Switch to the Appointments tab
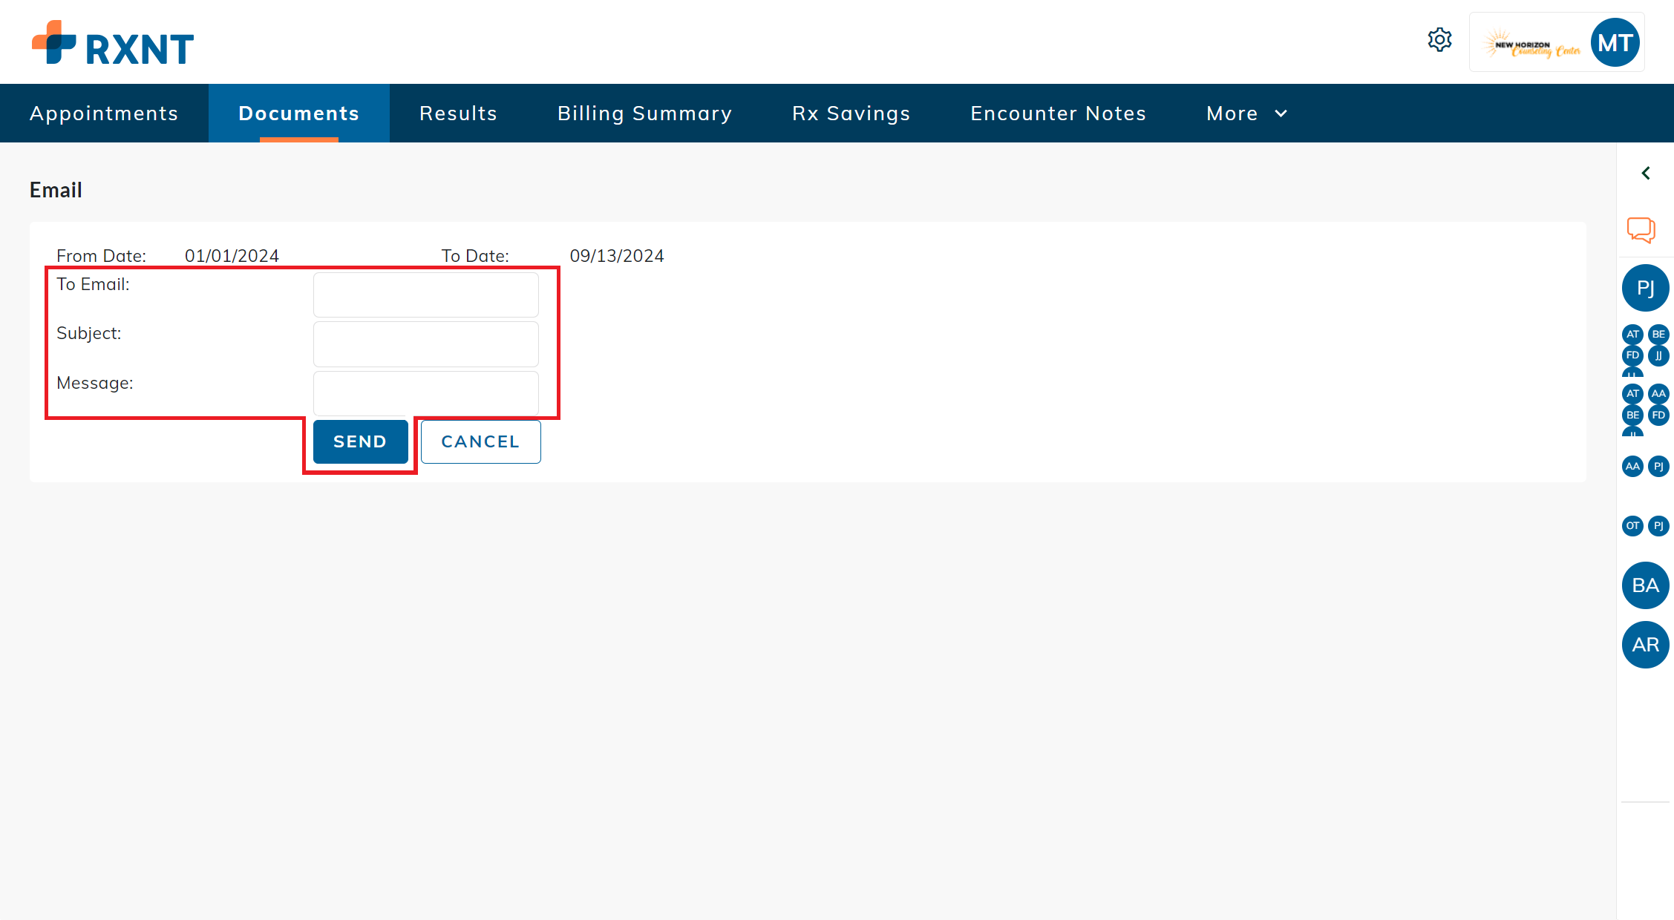Viewport: 1674px width, 920px height. (103, 113)
